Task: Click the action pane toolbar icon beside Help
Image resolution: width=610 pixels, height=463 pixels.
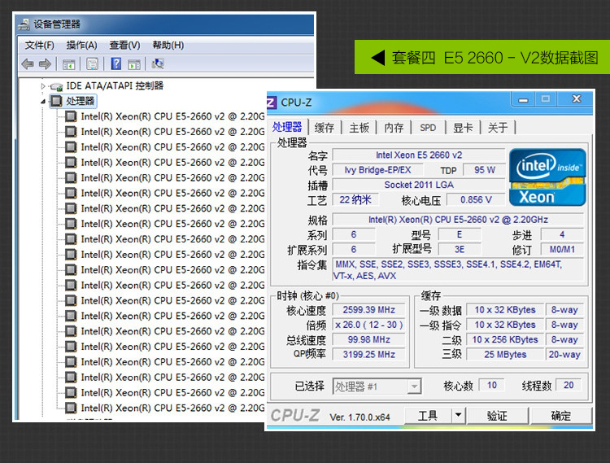Action: point(134,63)
